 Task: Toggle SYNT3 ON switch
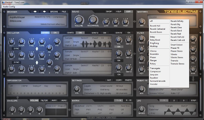(x=105, y=33)
